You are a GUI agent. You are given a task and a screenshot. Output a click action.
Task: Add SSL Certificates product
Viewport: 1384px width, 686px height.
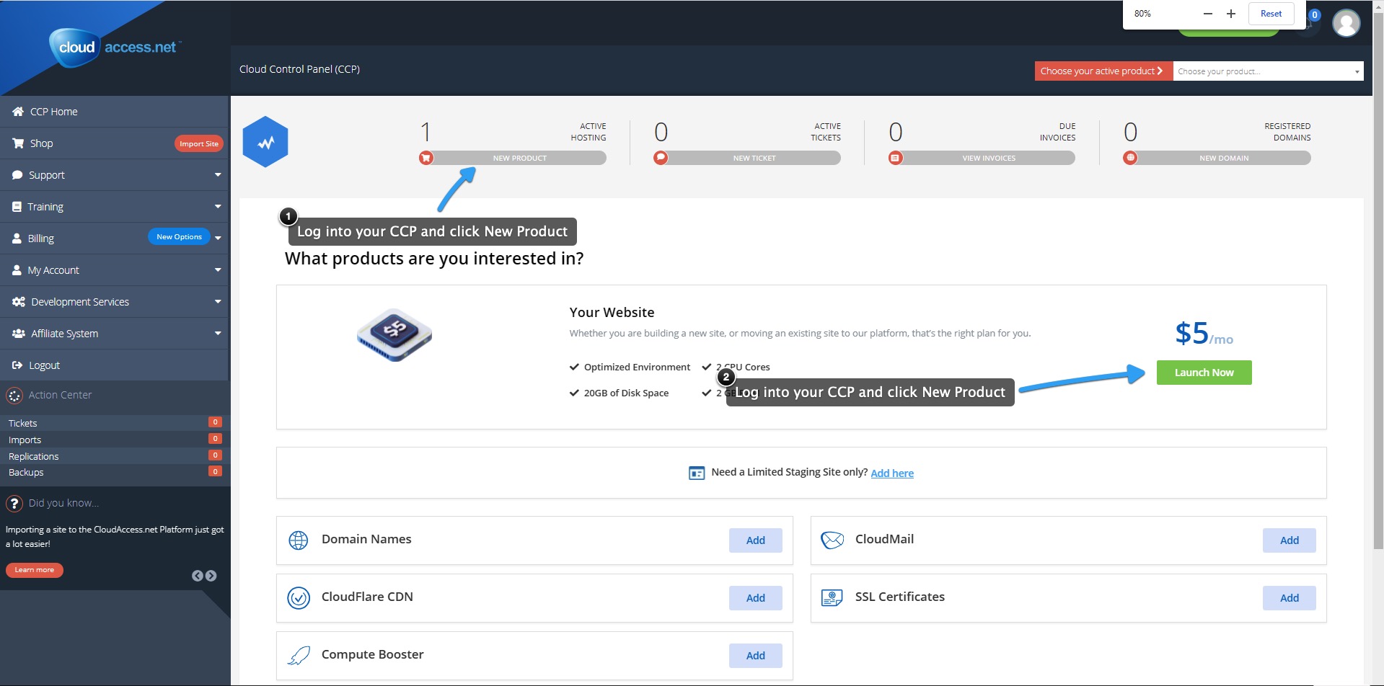click(1289, 598)
